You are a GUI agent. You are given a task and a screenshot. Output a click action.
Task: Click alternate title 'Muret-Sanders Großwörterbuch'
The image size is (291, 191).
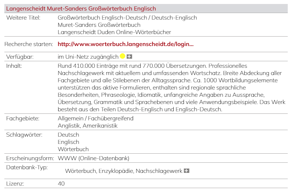click(99, 25)
